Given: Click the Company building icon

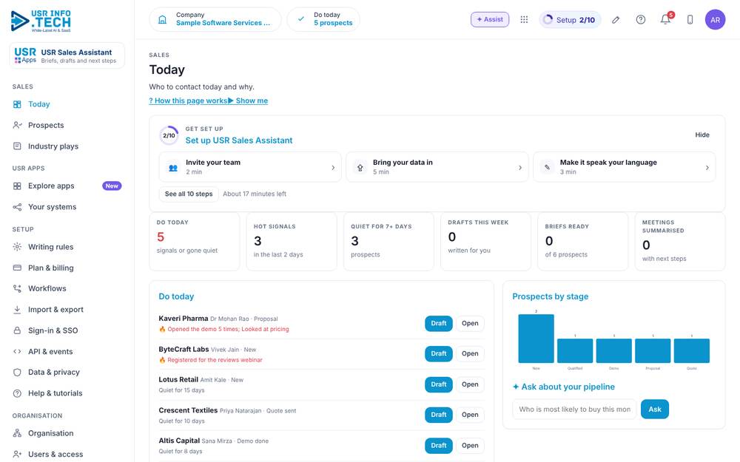Looking at the screenshot, I should [162, 19].
